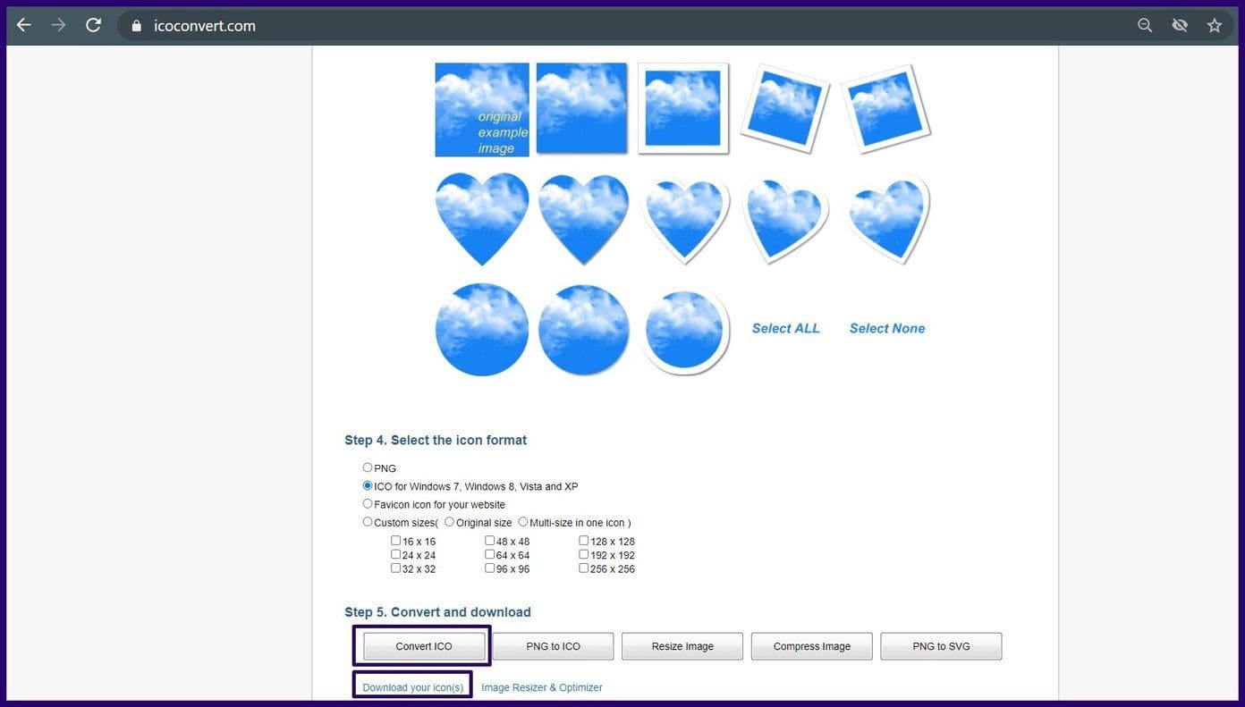Check the 16 x 16 size box
The height and width of the screenshot is (707, 1245).
[x=396, y=541]
